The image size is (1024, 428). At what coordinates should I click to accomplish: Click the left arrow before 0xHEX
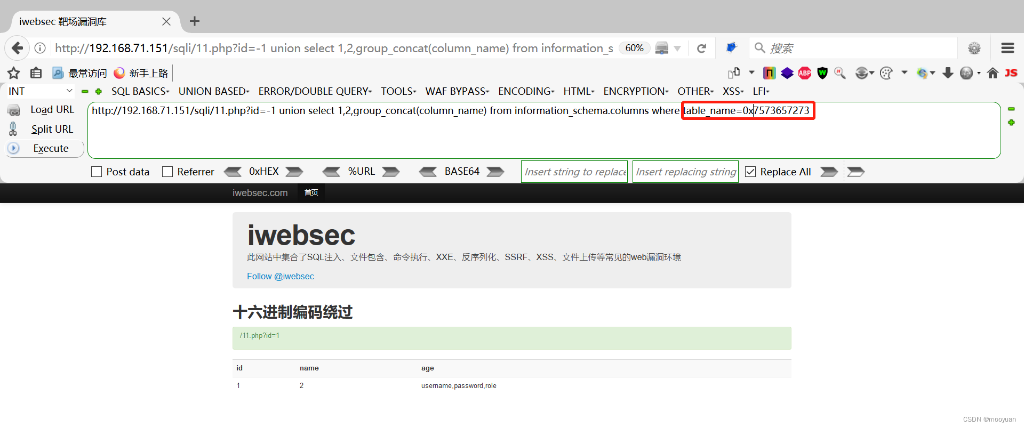click(233, 172)
